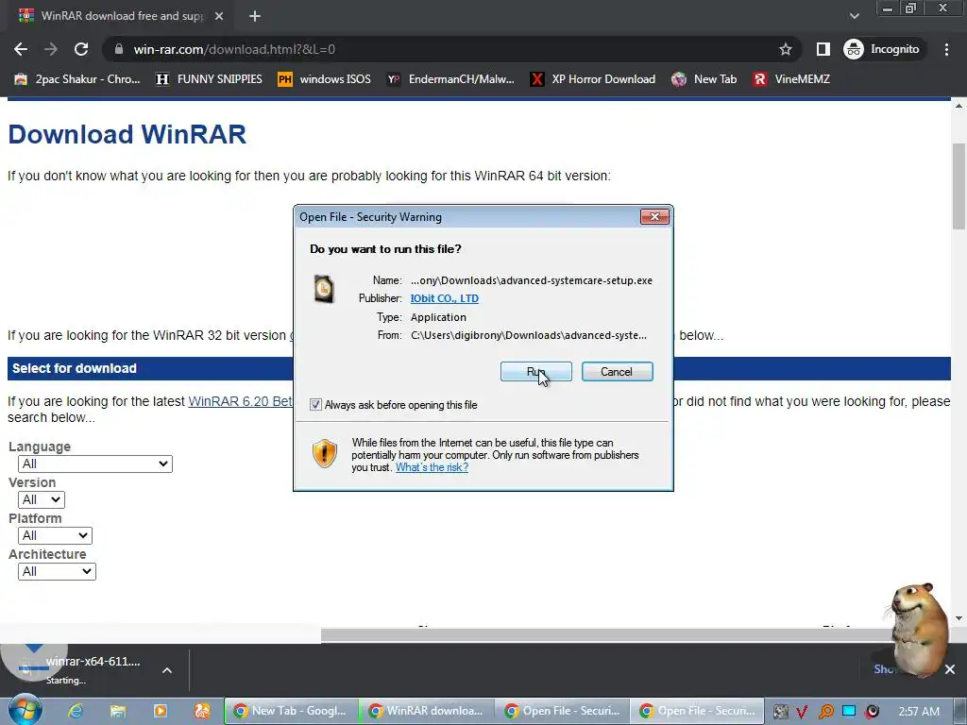The height and width of the screenshot is (725, 967).
Task: Open the FUNNY SNIPPIES bookmark
Action: (209, 79)
